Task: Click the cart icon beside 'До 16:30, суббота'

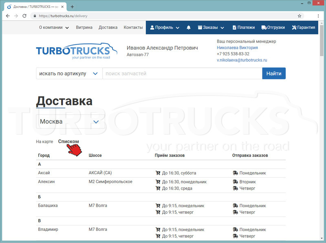Action: click(x=158, y=173)
